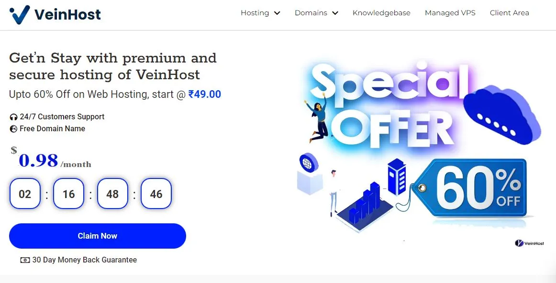Expand the Hosting dropdown chevron
Image resolution: width=556 pixels, height=283 pixels.
(278, 13)
